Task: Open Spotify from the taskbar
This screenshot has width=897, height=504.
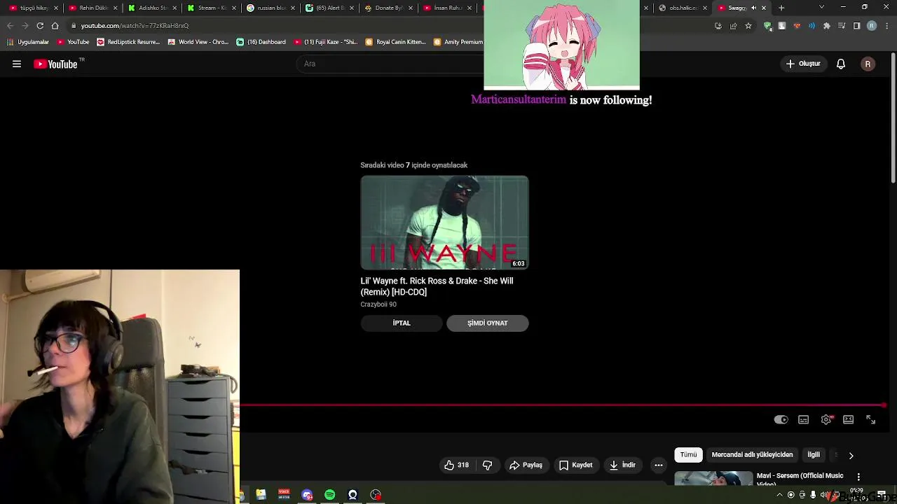Action: pos(329,495)
